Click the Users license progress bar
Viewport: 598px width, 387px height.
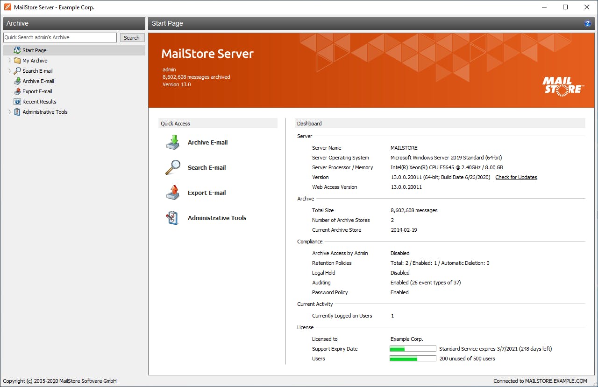413,358
